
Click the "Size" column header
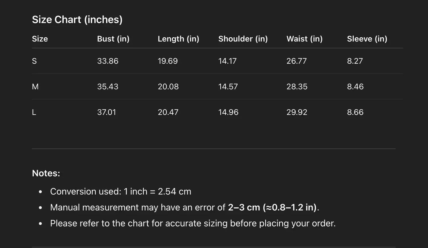click(40, 39)
